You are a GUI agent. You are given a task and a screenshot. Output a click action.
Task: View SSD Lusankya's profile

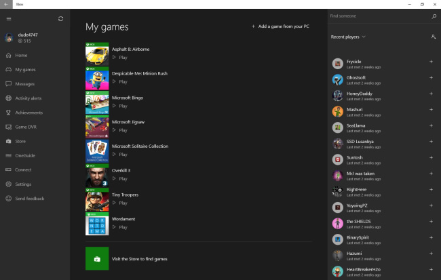tap(384, 144)
